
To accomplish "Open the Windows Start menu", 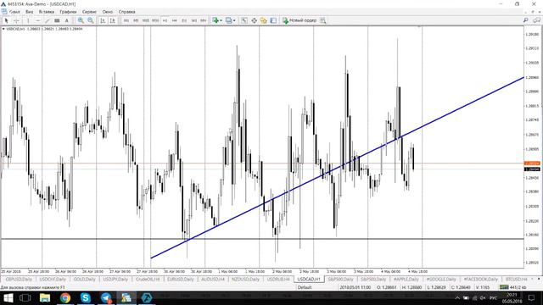I will (8, 297).
